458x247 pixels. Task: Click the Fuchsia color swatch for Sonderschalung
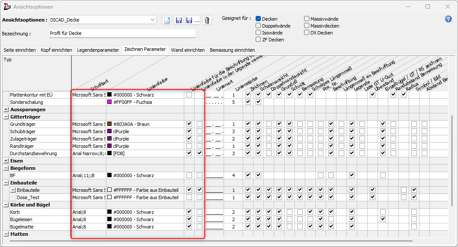click(x=109, y=102)
